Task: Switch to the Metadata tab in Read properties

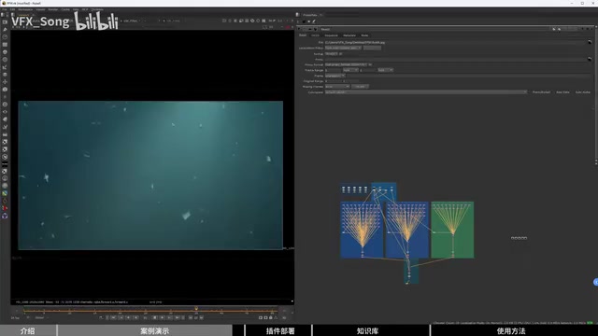Action: pos(349,35)
